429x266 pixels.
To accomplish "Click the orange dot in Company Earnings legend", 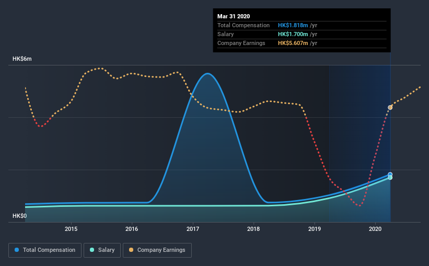I will [131, 250].
